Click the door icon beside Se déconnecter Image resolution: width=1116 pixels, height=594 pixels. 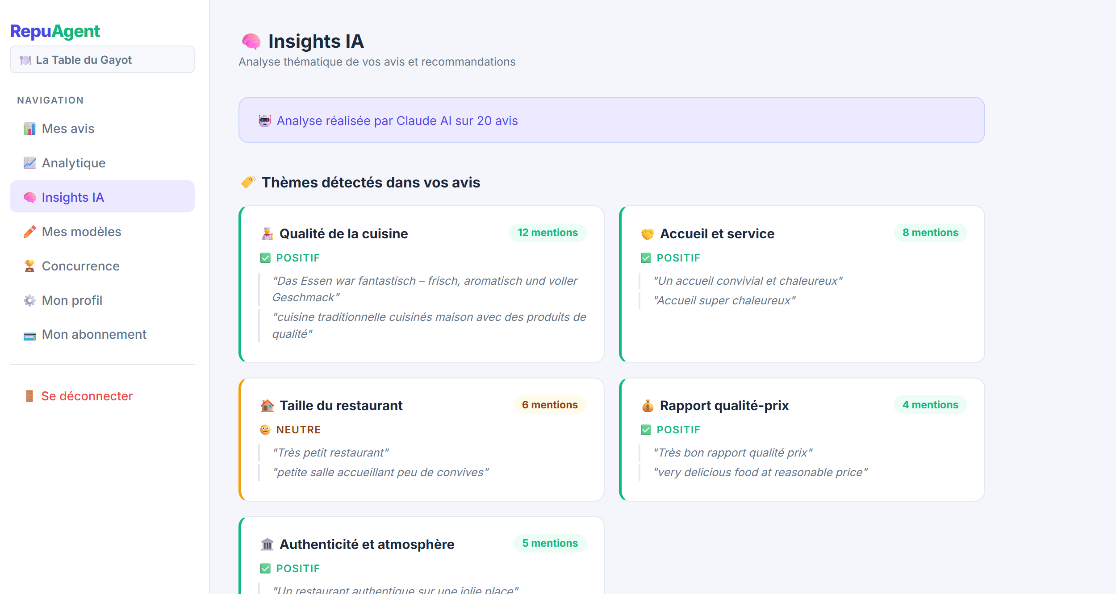tap(29, 396)
